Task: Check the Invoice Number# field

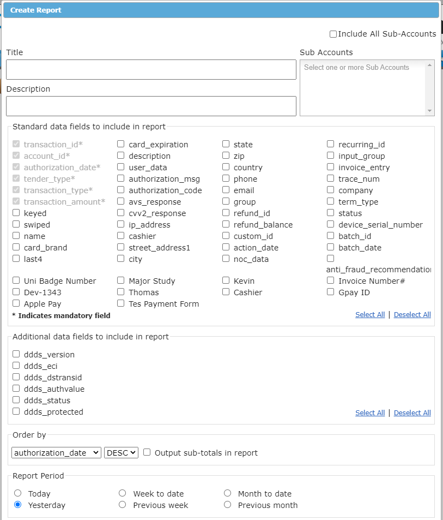Action: (330, 280)
